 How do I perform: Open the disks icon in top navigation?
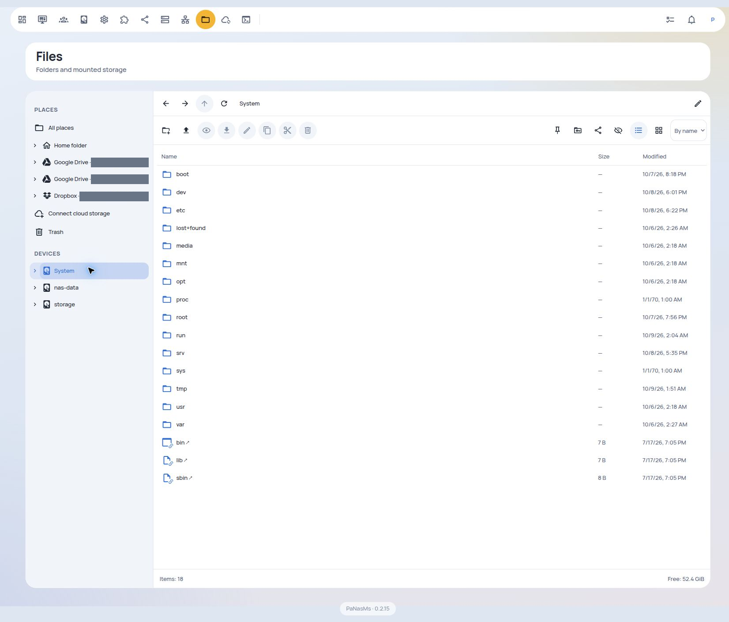[84, 19]
